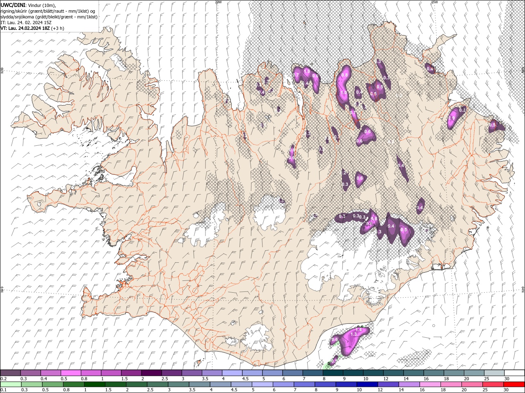
Task: Pick upper snow scale swatch between 1.5 and 2
Action: (x=131, y=373)
